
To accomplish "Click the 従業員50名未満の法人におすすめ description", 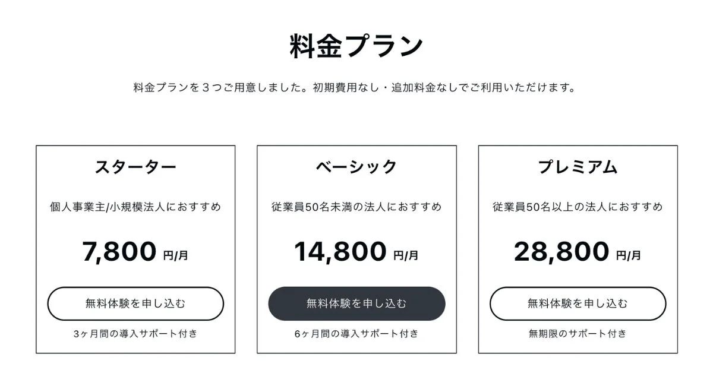I will coord(356,207).
